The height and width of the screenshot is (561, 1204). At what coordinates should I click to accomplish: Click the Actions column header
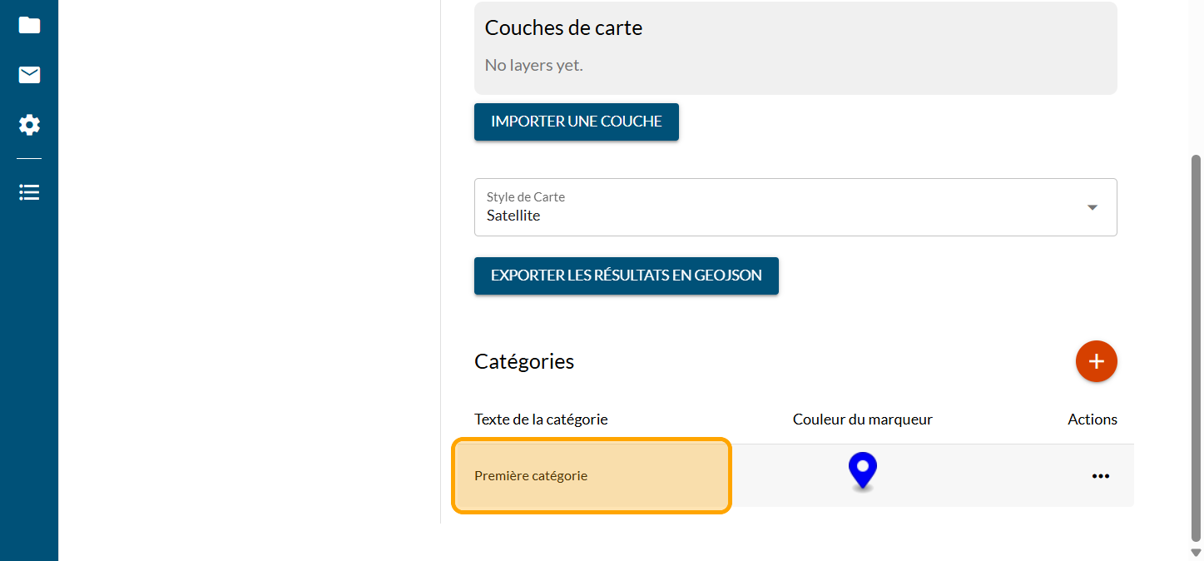click(1092, 420)
